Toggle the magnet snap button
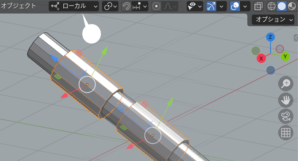The height and width of the screenshot is (161, 298). (126, 6)
